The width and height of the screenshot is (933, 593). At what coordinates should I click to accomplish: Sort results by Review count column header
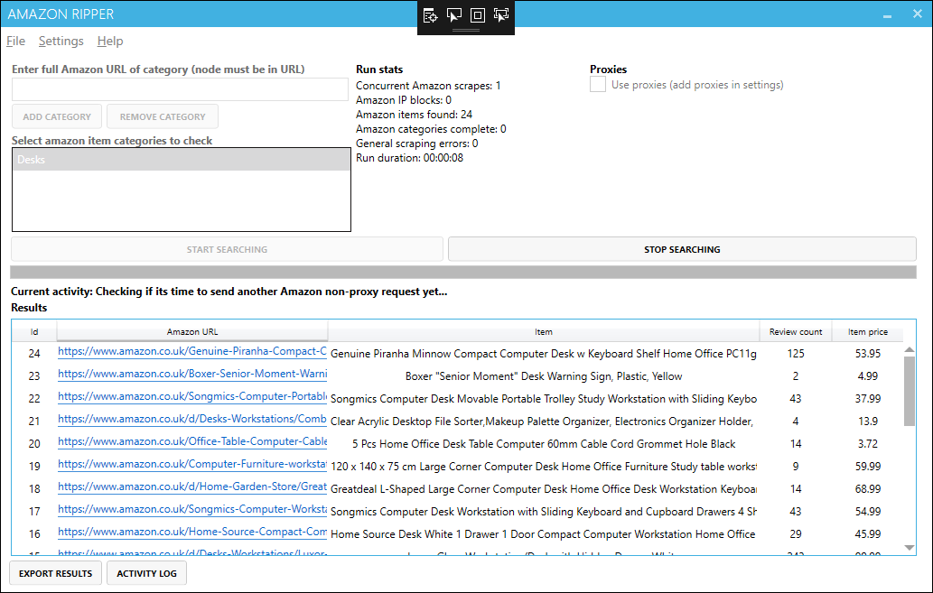[796, 332]
